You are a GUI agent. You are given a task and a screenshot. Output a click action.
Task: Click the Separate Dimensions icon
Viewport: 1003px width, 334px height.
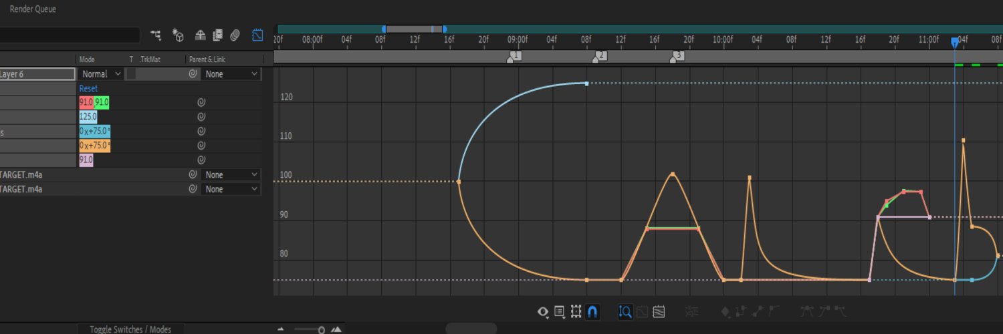[692, 311]
